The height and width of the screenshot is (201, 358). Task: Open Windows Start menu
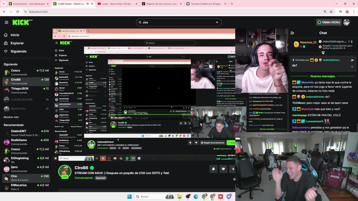pyautogui.click(x=129, y=197)
